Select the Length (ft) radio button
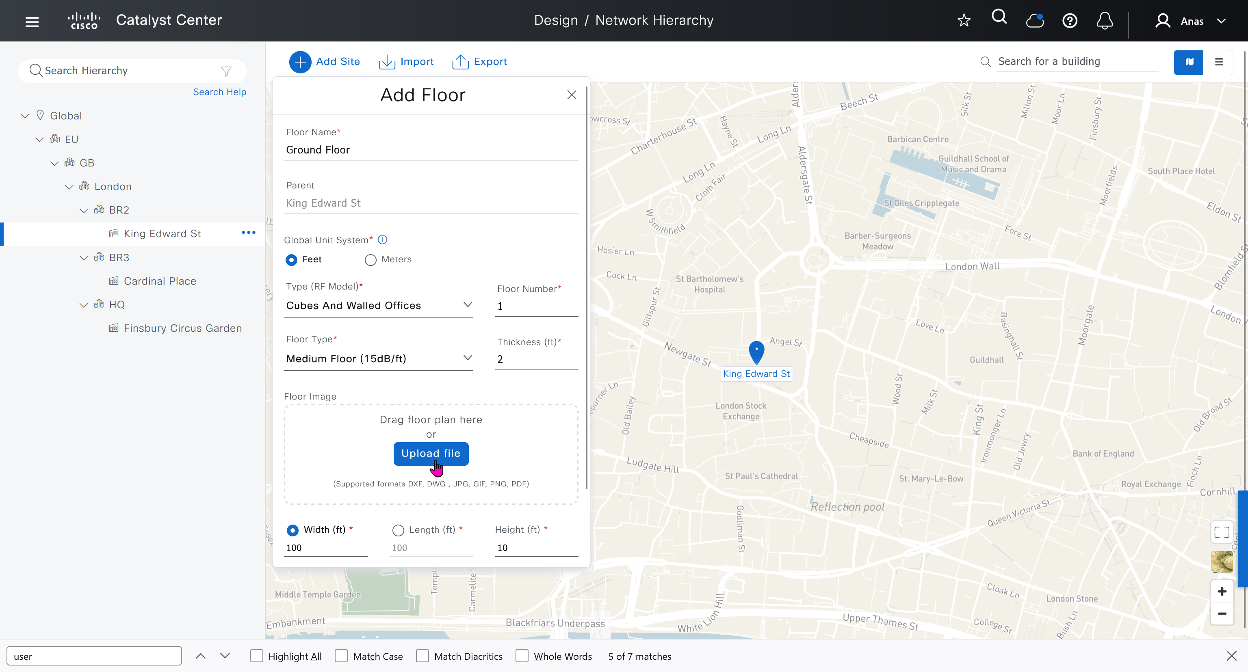Image resolution: width=1248 pixels, height=672 pixels. coord(398,530)
